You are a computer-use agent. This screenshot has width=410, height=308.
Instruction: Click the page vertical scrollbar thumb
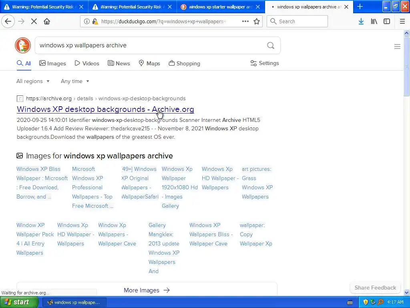pos(407,67)
